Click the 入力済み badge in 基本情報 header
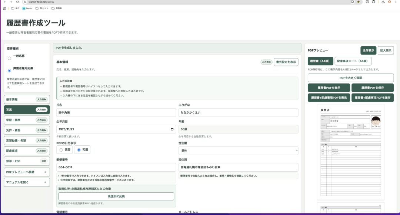 click(266, 62)
